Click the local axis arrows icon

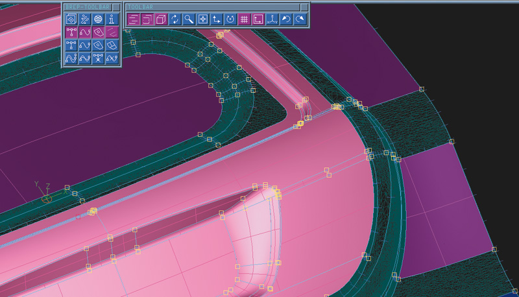point(217,19)
